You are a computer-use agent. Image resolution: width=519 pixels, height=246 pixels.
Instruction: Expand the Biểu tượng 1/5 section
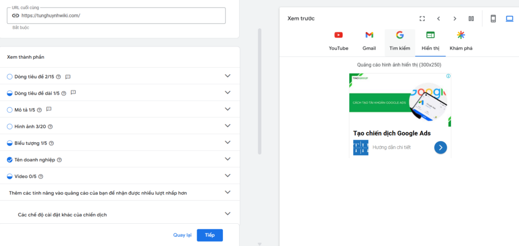click(x=228, y=142)
